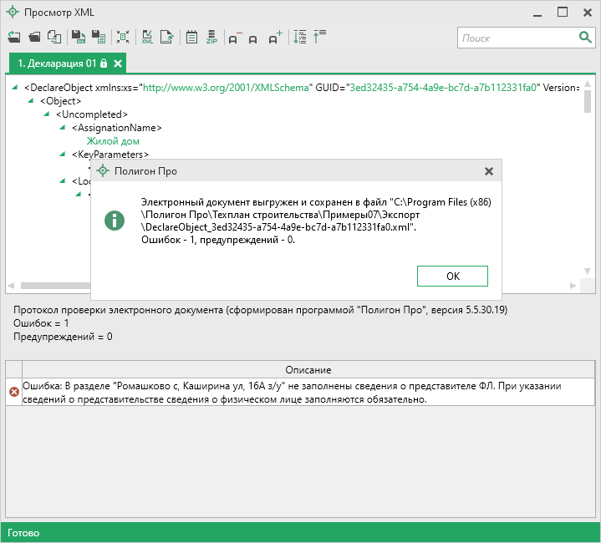
Task: Click the fit-to-window toolbar icon
Action: 123,38
